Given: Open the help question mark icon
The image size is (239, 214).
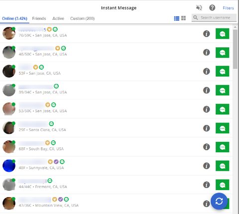Looking at the screenshot, I should [212, 7].
